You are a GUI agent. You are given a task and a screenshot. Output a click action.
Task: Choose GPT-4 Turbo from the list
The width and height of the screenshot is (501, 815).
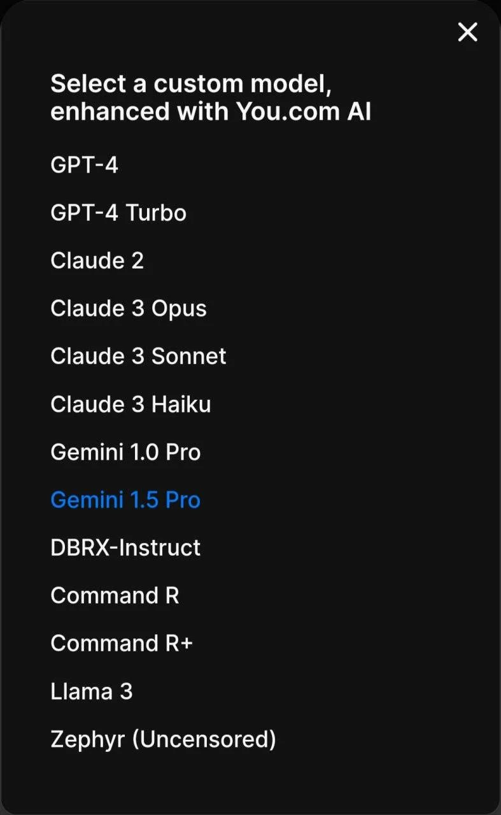point(118,213)
